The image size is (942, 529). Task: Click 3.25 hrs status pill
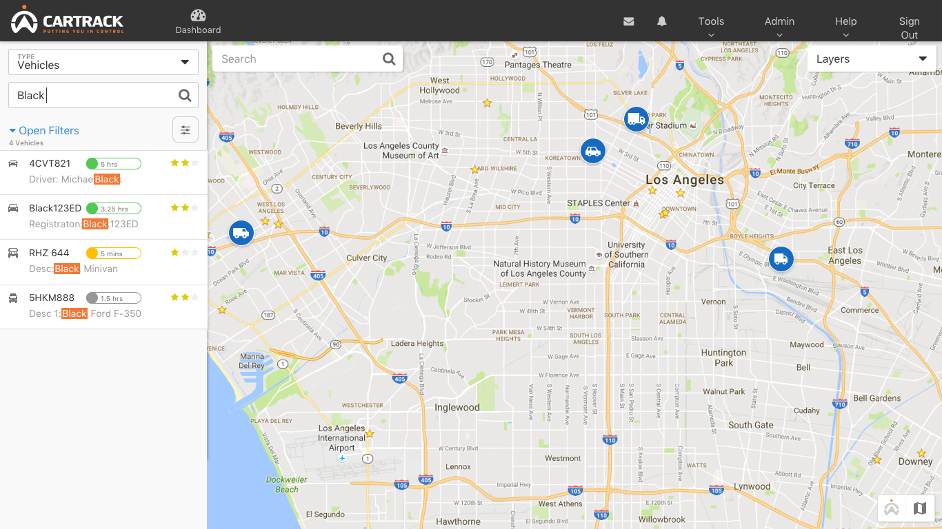[113, 209]
